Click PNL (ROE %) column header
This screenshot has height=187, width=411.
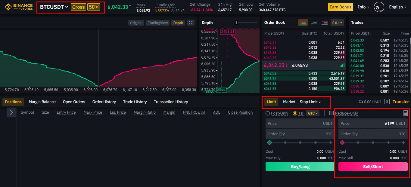194,112
